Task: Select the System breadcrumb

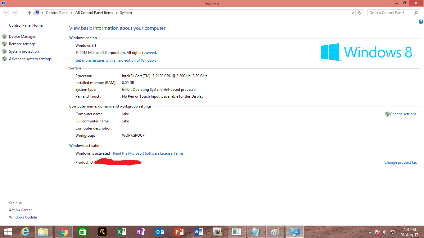Action: coord(126,13)
